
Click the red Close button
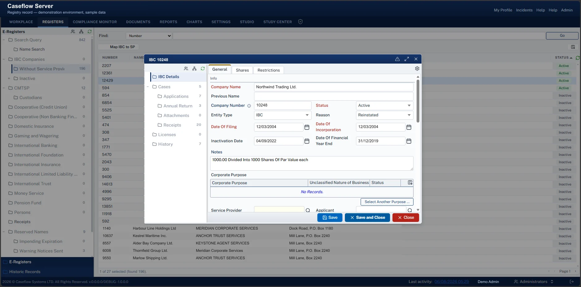tap(406, 218)
